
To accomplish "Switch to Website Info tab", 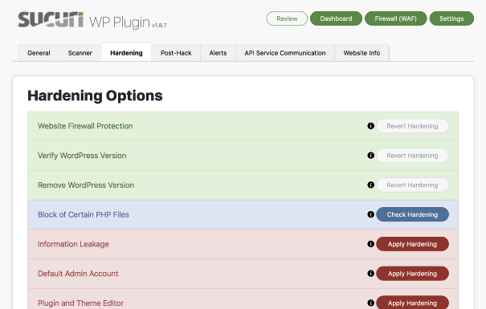I will click(x=361, y=53).
